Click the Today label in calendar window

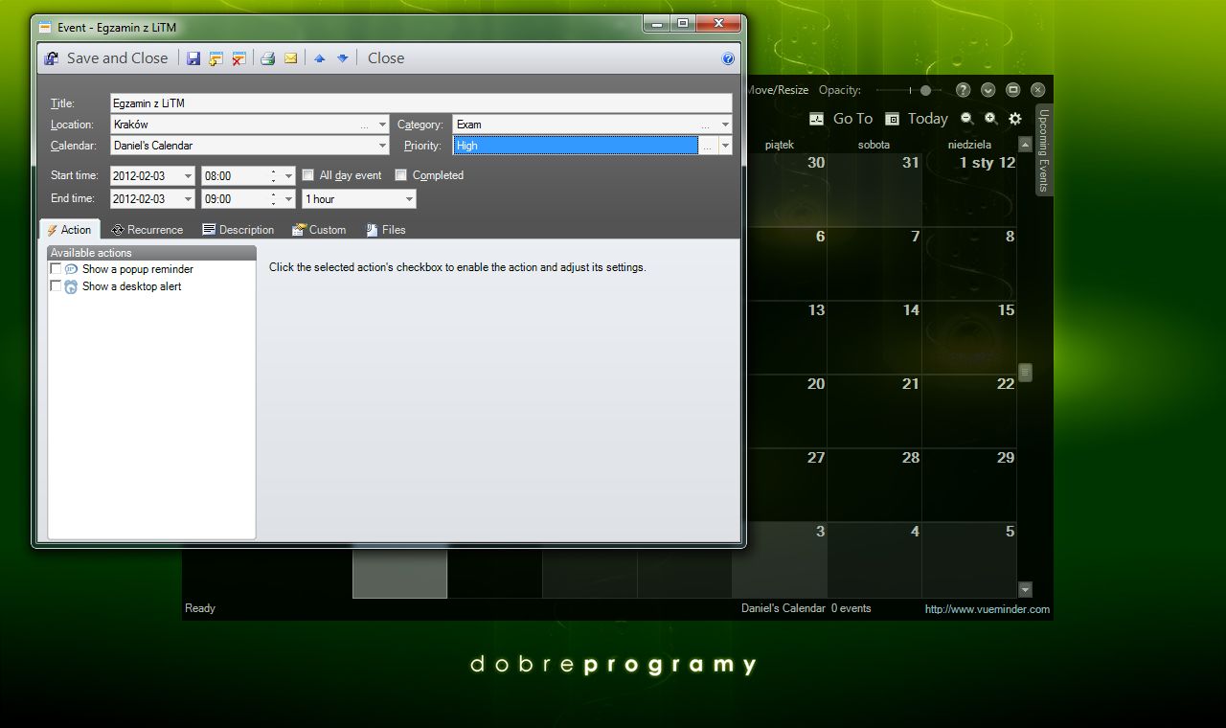[x=928, y=119]
